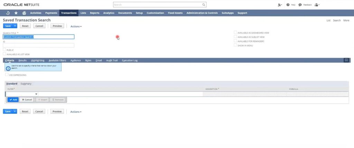Toggle Available for Reminders checkbox
The image size is (354, 148).
point(235,41)
